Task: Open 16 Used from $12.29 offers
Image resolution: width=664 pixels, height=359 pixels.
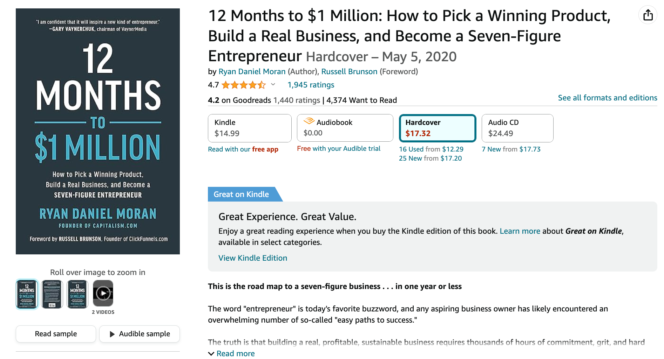Action: point(431,149)
